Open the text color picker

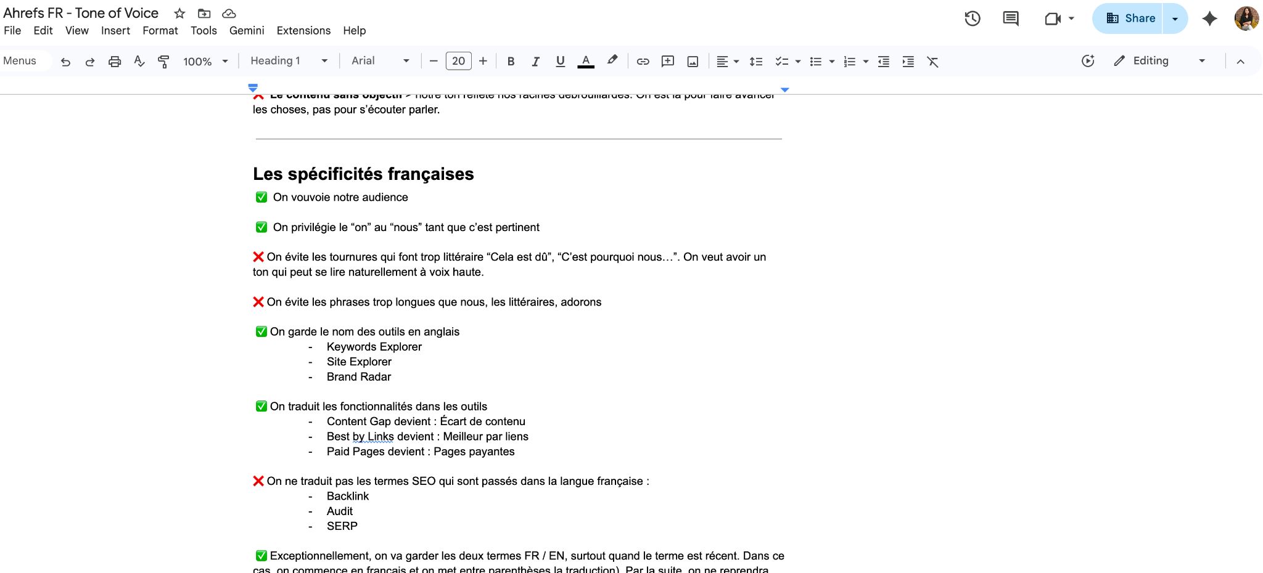(586, 62)
